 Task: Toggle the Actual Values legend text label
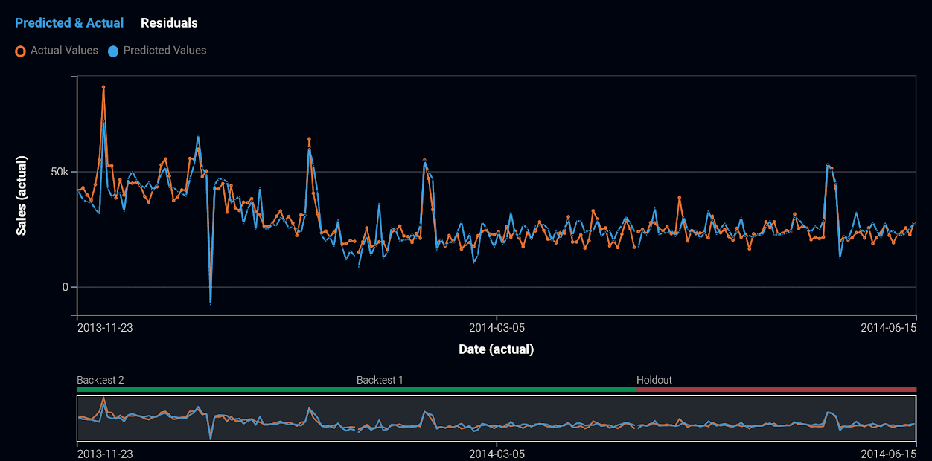point(64,51)
